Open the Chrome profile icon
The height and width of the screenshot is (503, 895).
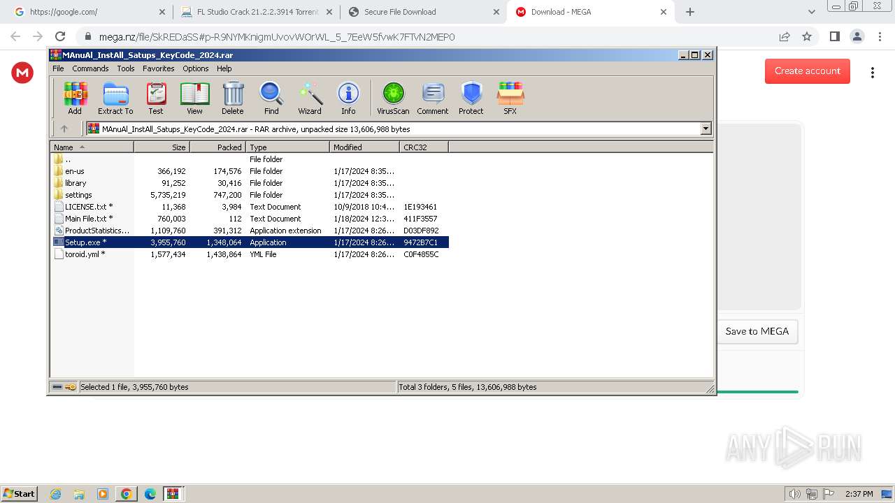coord(857,36)
